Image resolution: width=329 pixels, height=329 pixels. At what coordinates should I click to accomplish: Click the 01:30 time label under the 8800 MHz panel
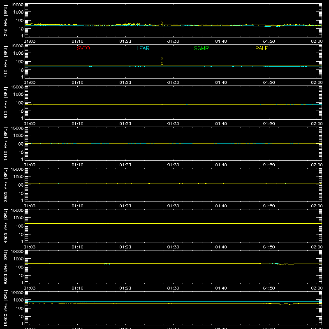(x=173, y=288)
